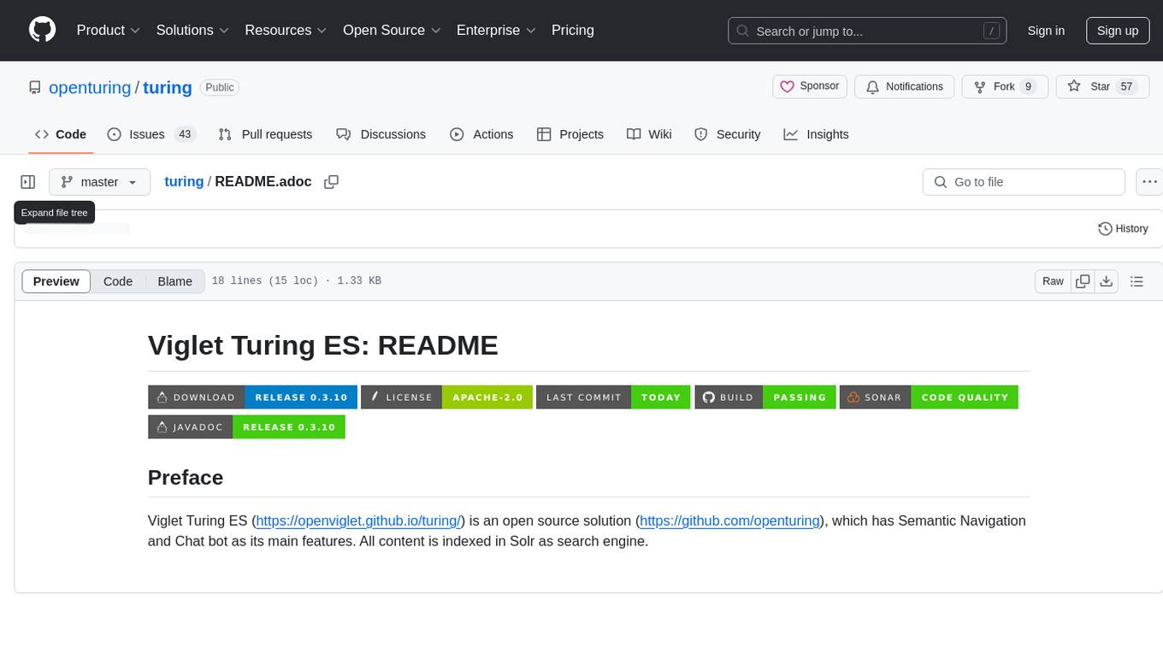The height and width of the screenshot is (653, 1163).
Task: Click the file size 1.33 KB text
Action: [359, 281]
